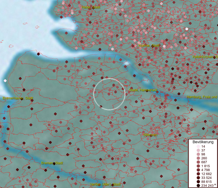Click the dark dot on Bremerhaven, Stadt label
Viewport: 218px width, 188px height.
click(x=22, y=99)
